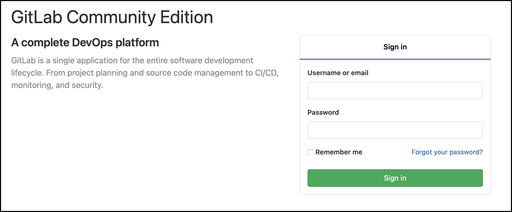Click the blue underline below Sign in tab
Viewport: 512px width, 212px height.
click(395, 59)
